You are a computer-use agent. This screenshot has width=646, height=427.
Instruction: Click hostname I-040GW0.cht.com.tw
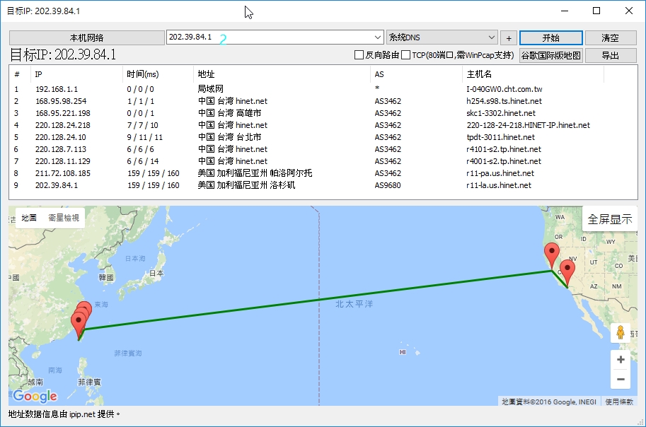(x=504, y=89)
